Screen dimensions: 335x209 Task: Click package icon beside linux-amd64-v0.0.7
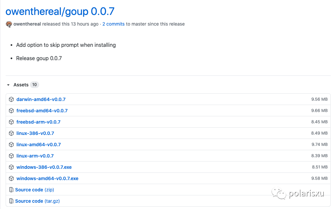[x=11, y=145]
